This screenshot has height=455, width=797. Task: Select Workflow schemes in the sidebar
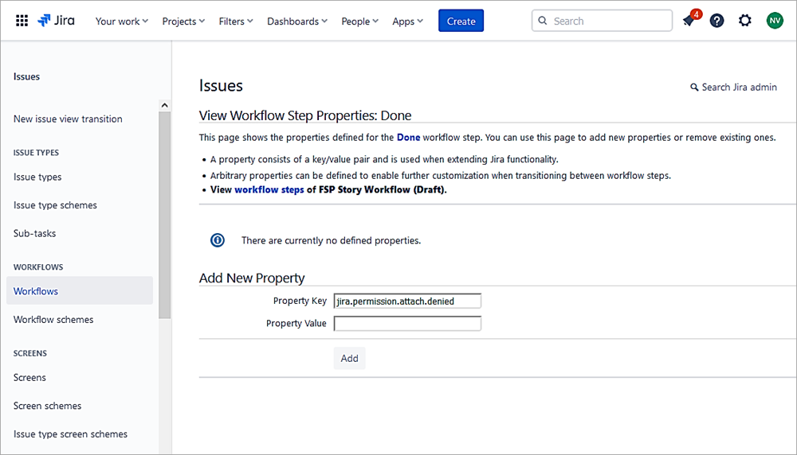[x=53, y=320]
